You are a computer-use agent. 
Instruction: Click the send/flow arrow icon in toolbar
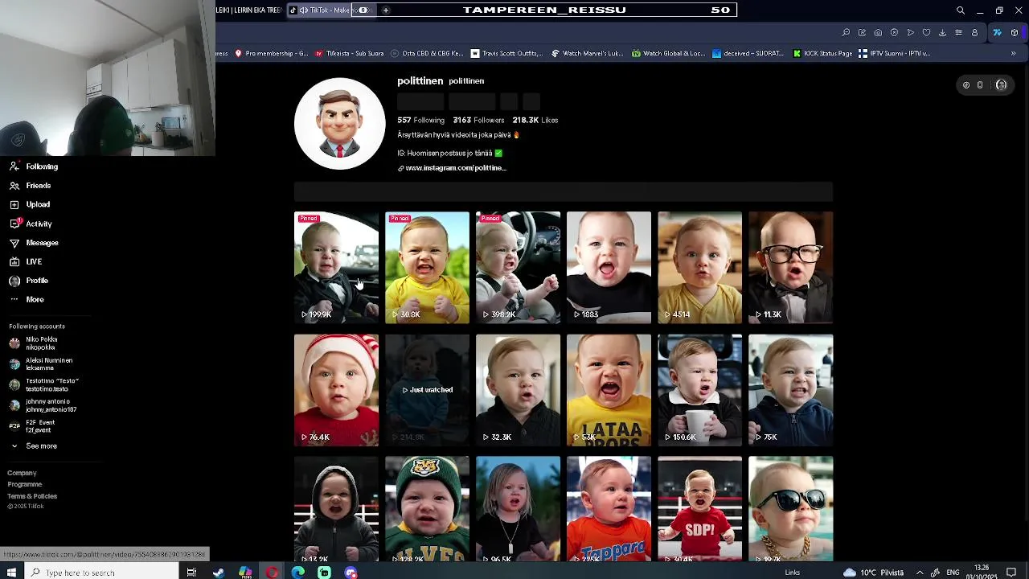click(x=910, y=33)
